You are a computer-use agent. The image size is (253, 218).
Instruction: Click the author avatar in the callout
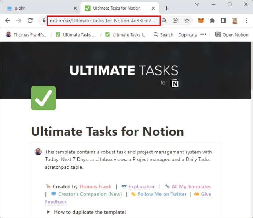(x=38, y=152)
